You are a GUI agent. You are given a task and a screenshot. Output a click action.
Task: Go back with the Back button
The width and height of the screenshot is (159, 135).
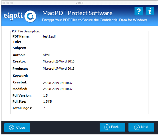pyautogui.click(x=112, y=127)
